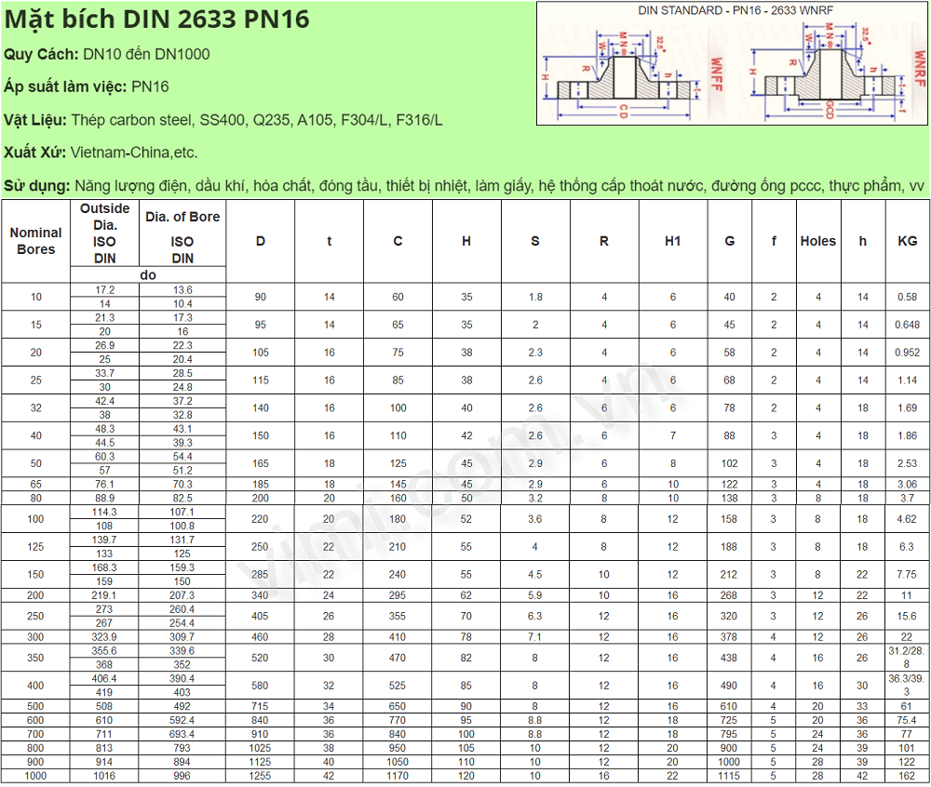Click the D value cell 1255
931x787 pixels.
pos(260,776)
